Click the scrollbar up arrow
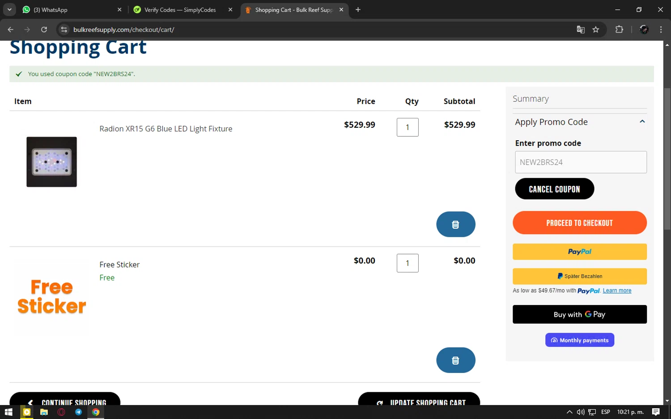 [x=667, y=45]
